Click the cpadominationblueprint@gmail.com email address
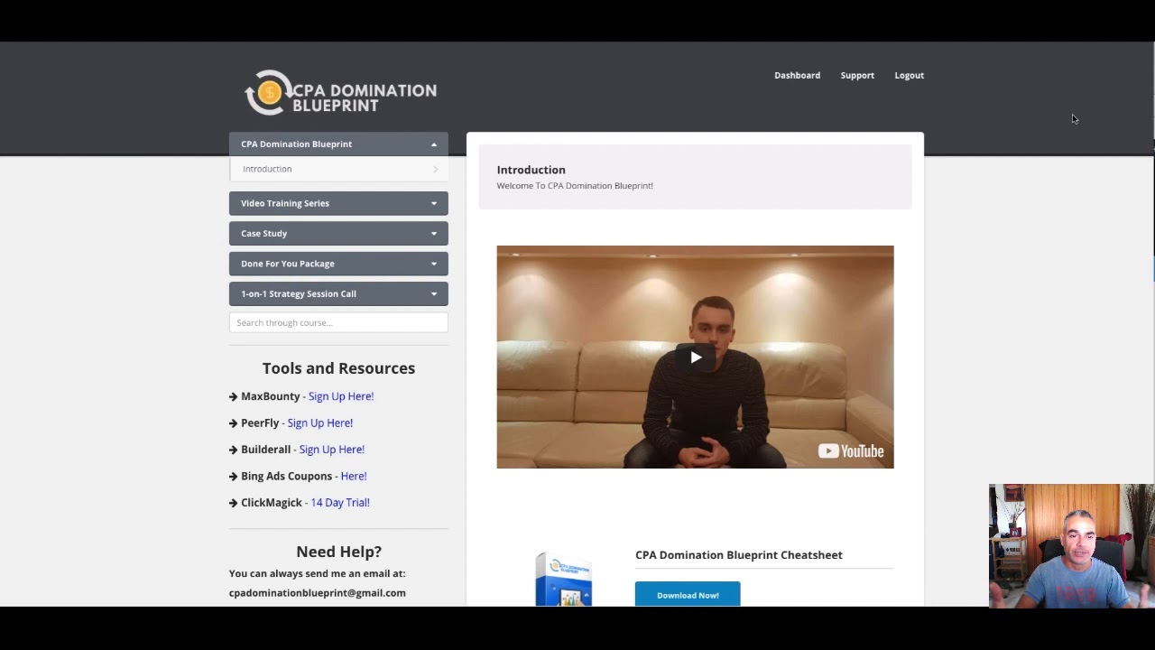The width and height of the screenshot is (1155, 650). click(x=318, y=593)
